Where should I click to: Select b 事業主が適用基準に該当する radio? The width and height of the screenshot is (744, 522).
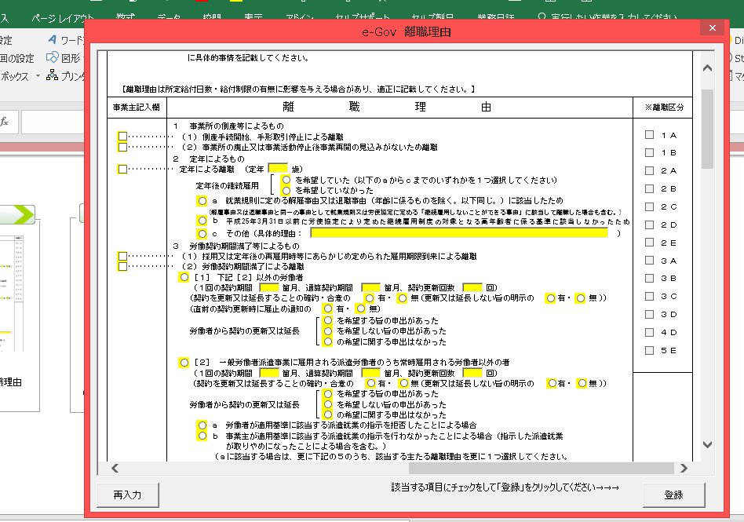[202, 436]
